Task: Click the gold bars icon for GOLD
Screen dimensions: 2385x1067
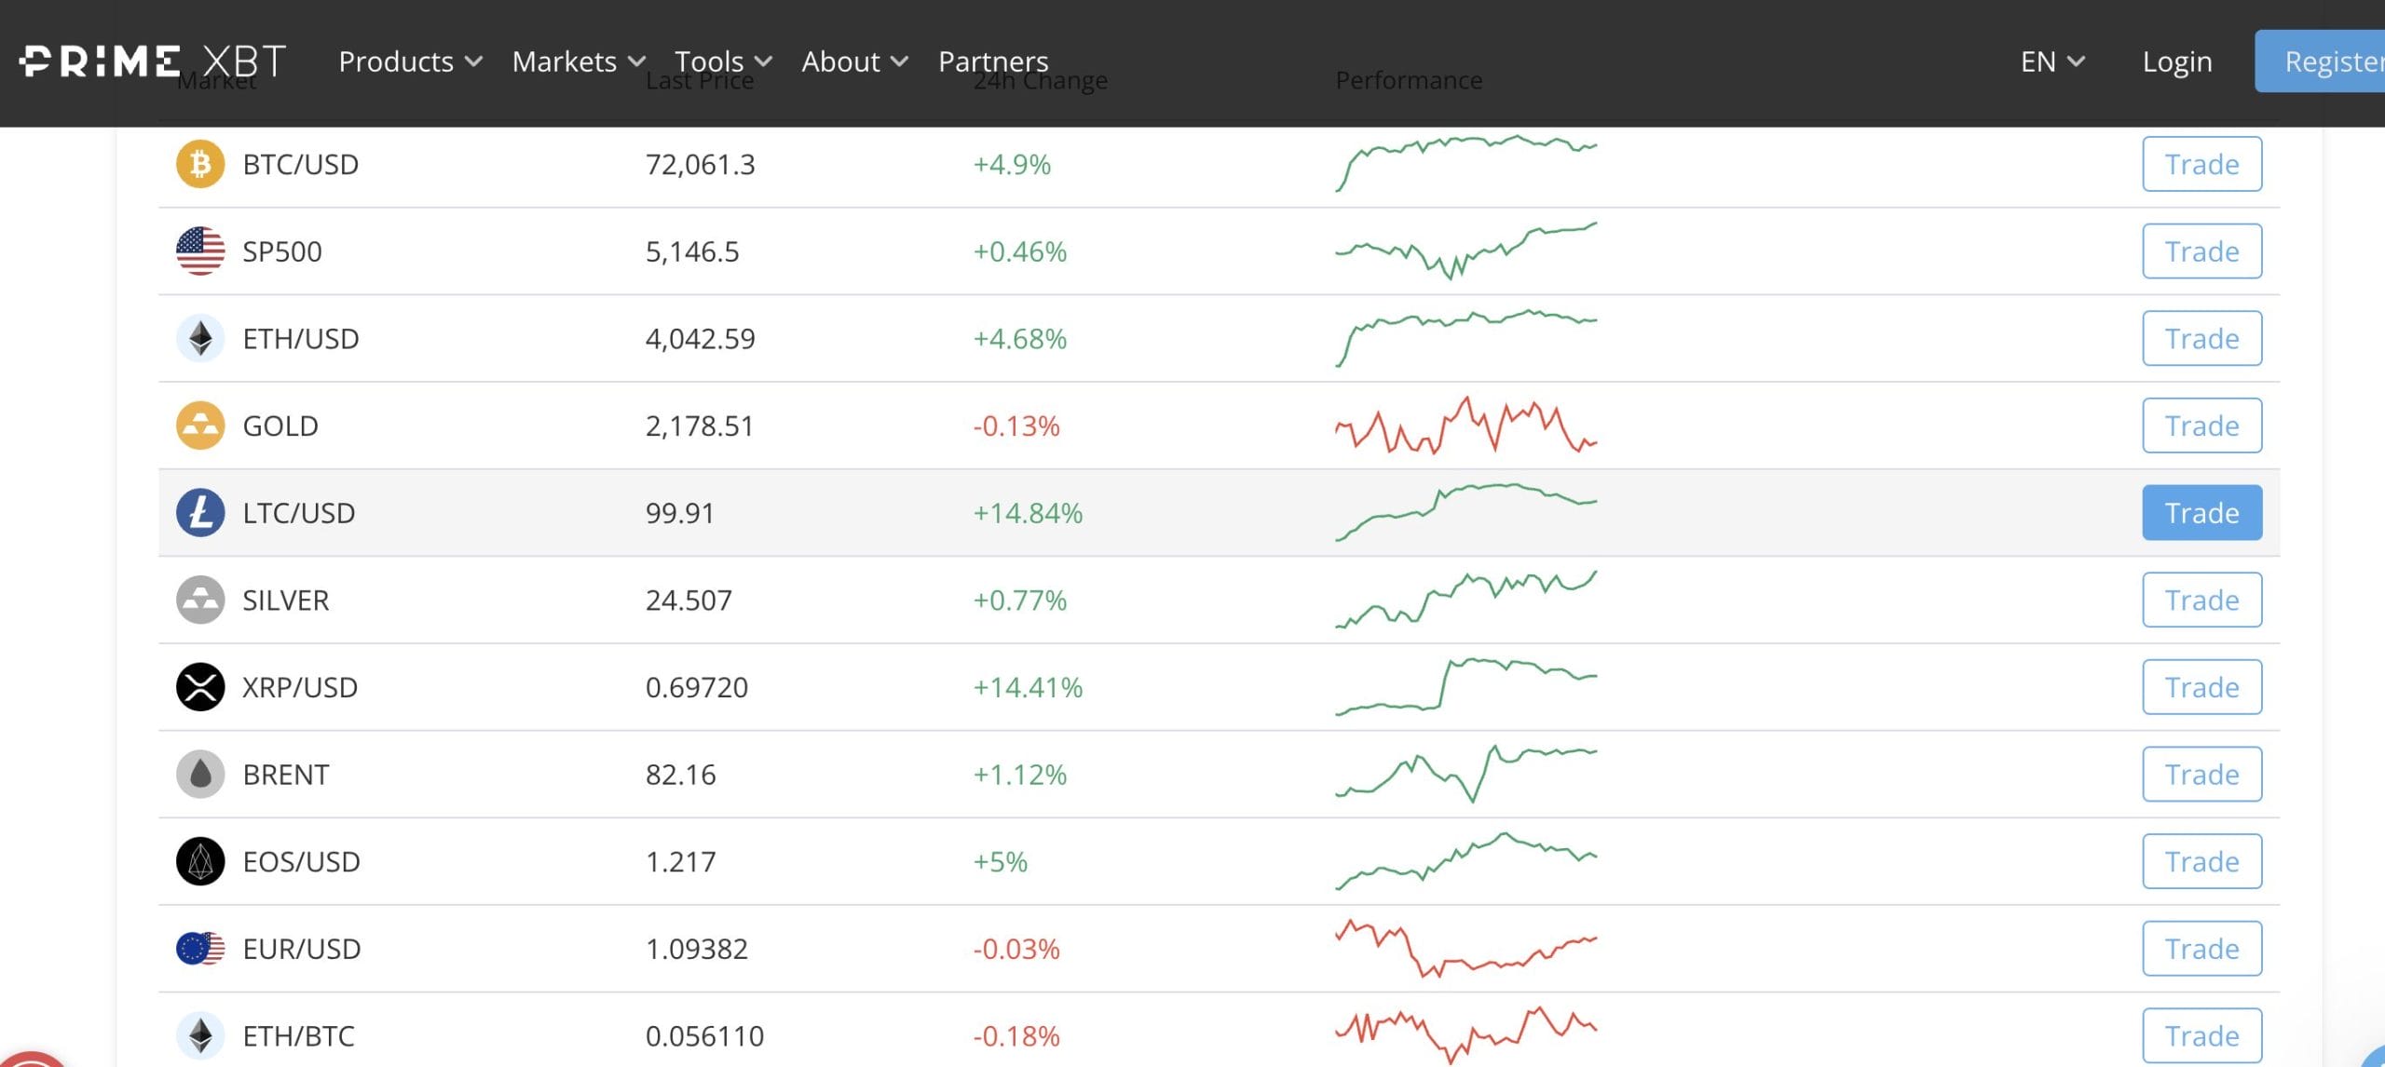Action: tap(200, 425)
